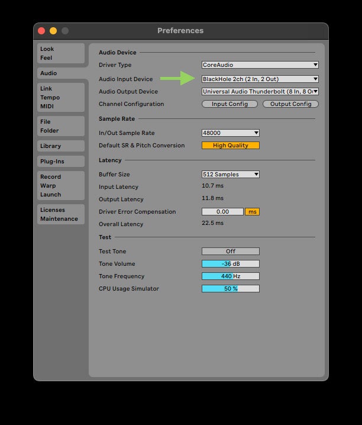362x425 pixels.
Task: Click the Driver Error Compensation label
Action: [x=137, y=212]
